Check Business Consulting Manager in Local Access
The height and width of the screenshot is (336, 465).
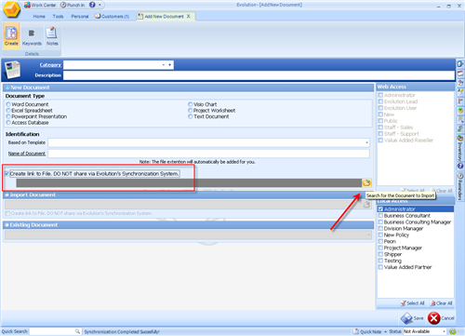pyautogui.click(x=380, y=222)
